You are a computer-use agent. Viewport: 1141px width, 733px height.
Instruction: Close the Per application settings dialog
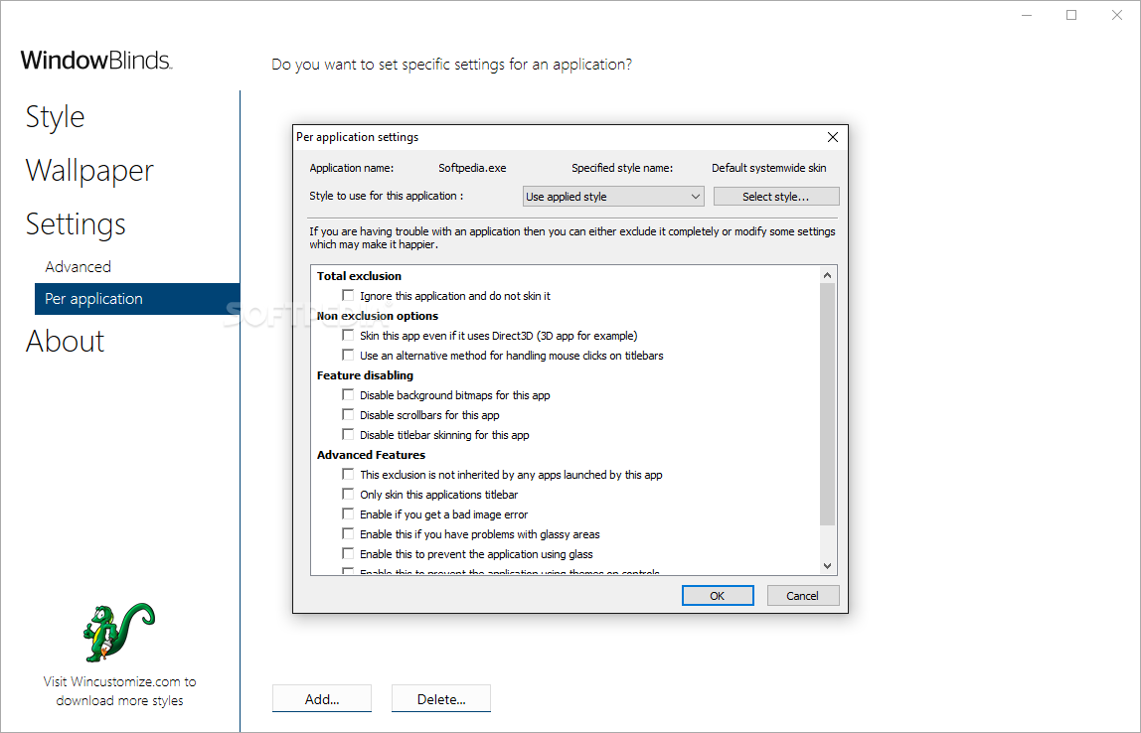click(833, 137)
